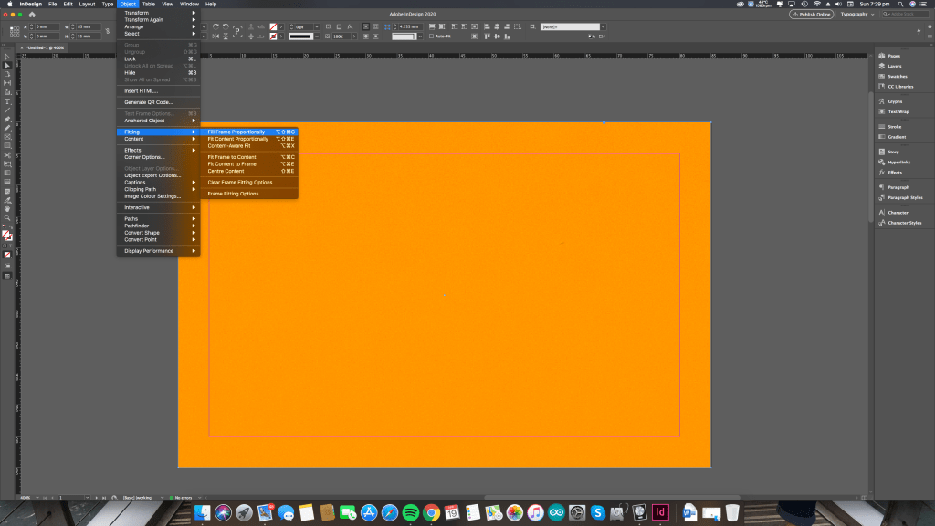Click the fill colour swatch in toolbox
Viewport: 935px width, 526px height.
tap(6, 234)
